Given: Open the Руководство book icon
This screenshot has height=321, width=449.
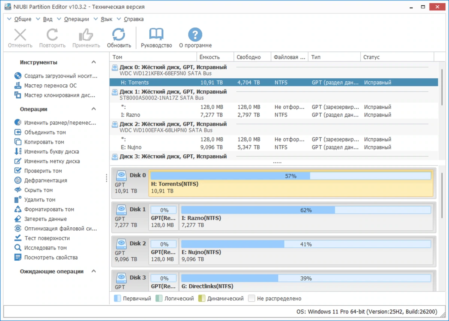Looking at the screenshot, I should pos(156,35).
